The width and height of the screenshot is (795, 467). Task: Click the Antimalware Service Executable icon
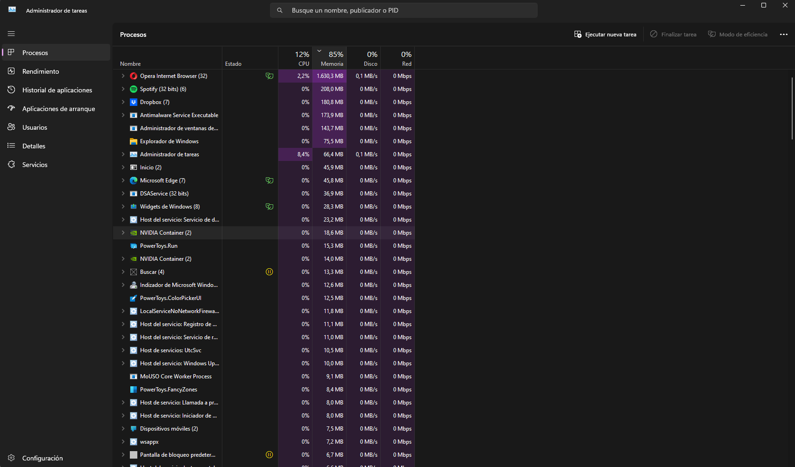tap(134, 115)
